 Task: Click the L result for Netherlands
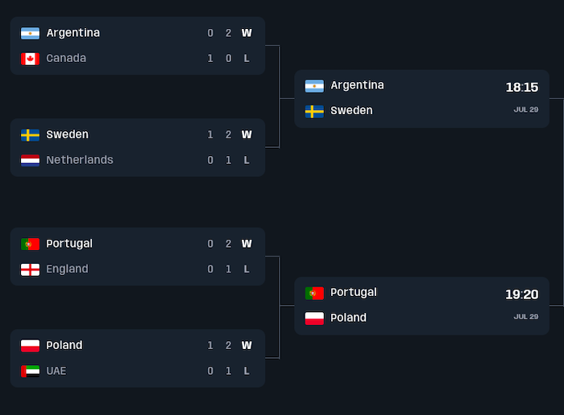point(247,160)
